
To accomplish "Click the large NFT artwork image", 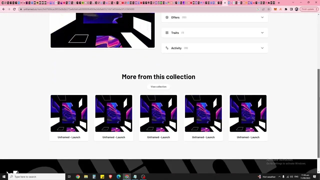I will pos(103,30).
